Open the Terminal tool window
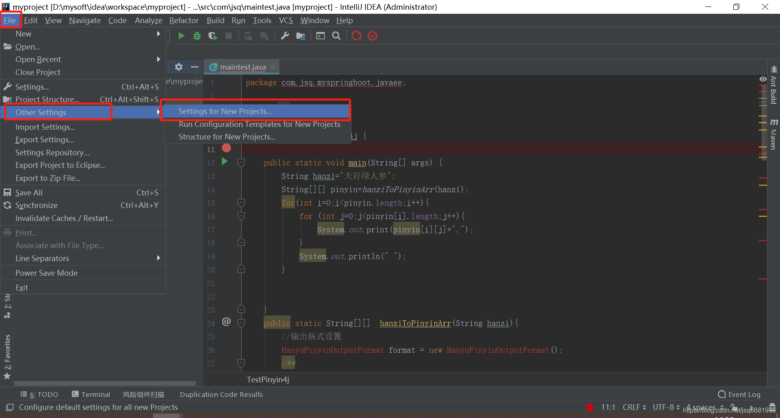The image size is (780, 418). (91, 394)
